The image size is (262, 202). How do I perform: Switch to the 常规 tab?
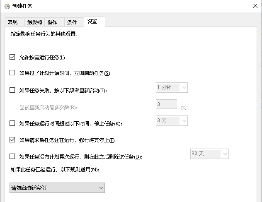point(13,22)
